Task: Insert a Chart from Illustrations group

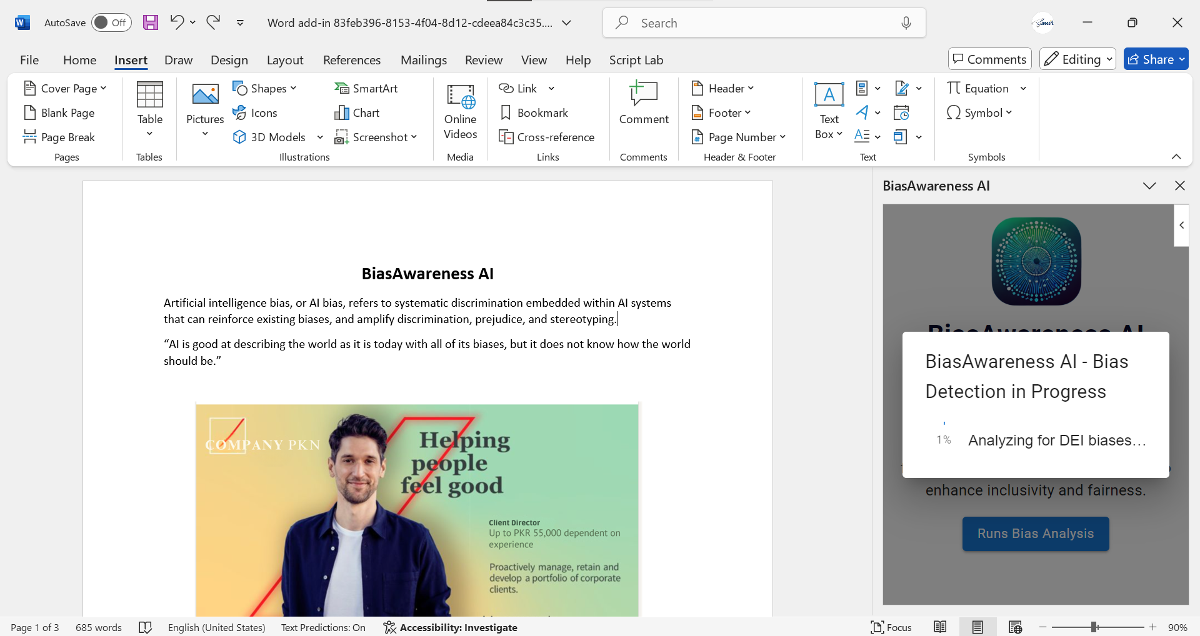Action: coord(357,113)
